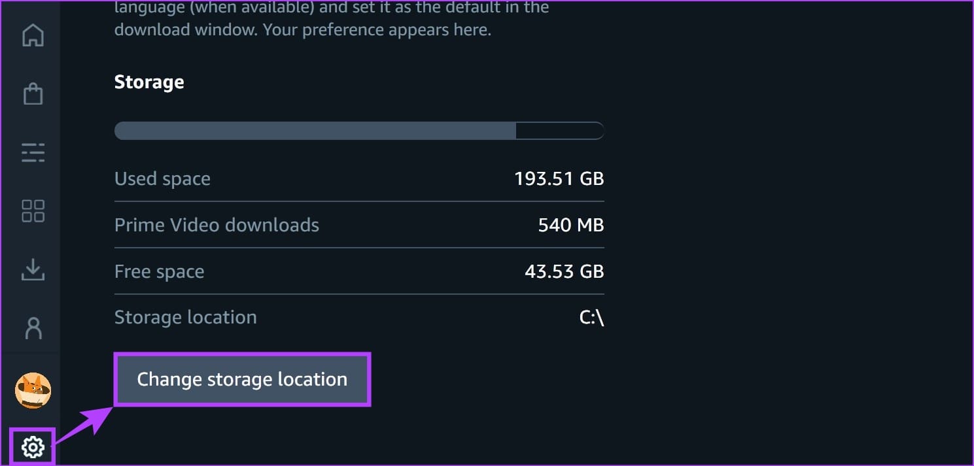
Task: Click the Storage location row label
Action: pyautogui.click(x=185, y=317)
